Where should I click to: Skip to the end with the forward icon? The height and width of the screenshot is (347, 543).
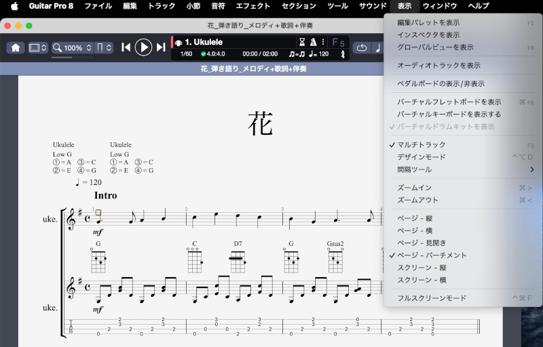[x=161, y=47]
